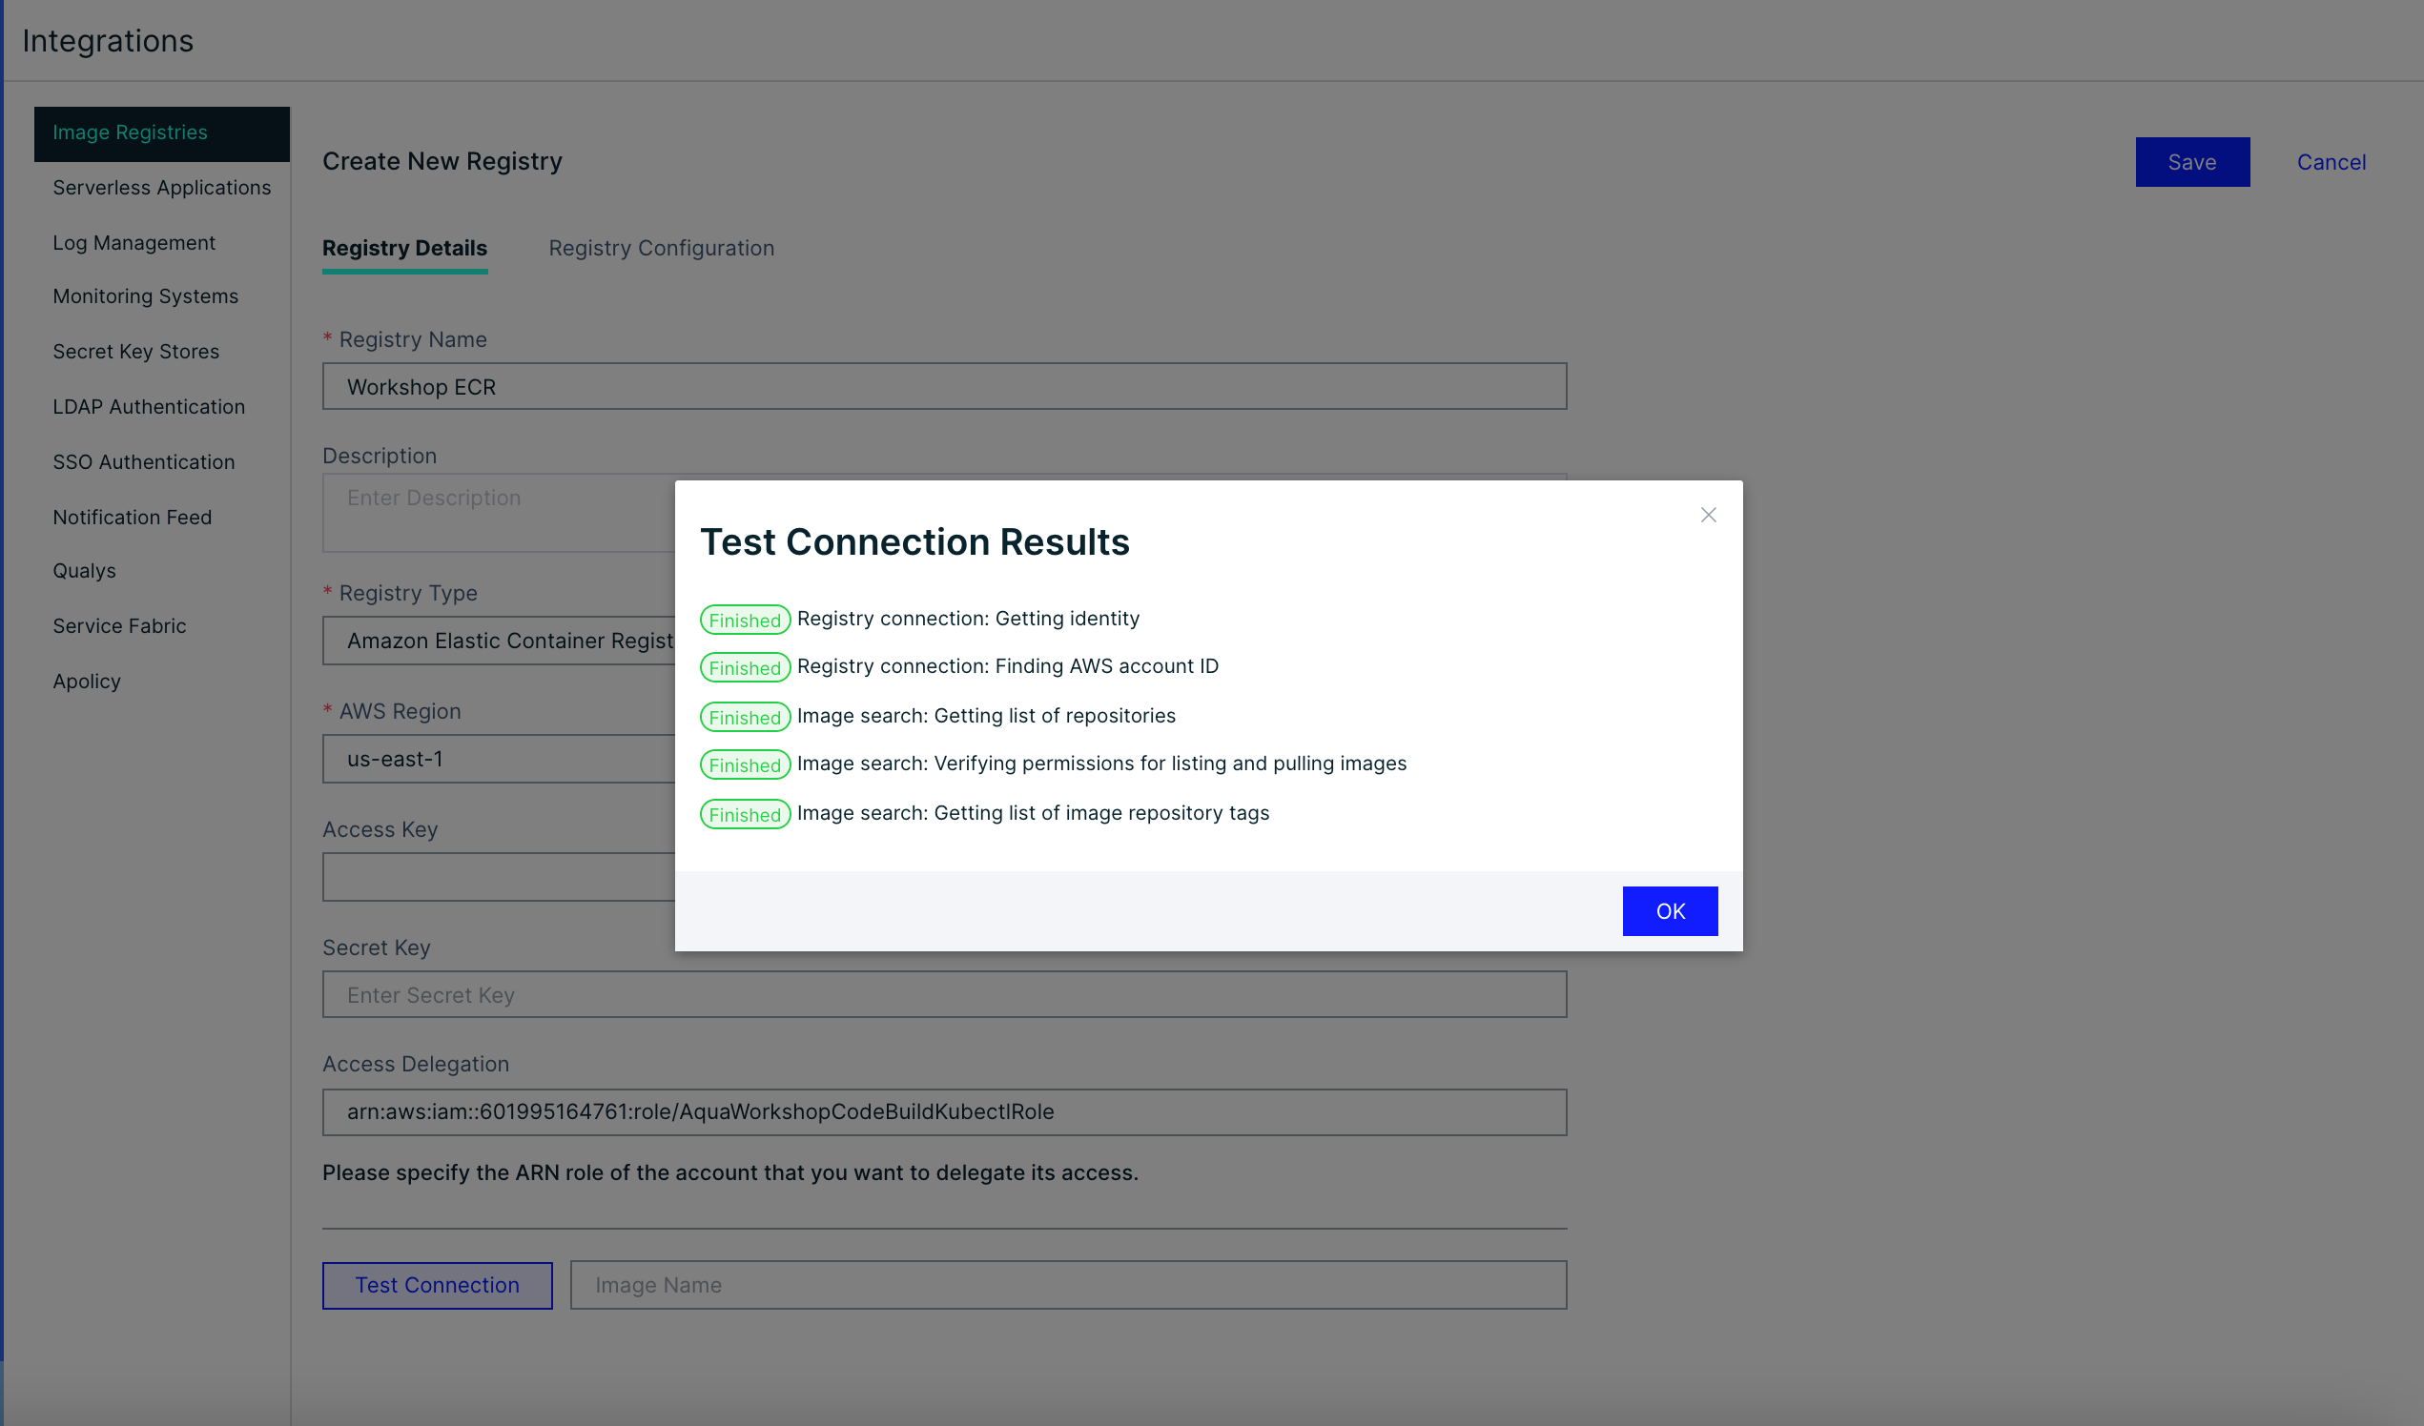Click the Test Connection button
The height and width of the screenshot is (1426, 2424).
[x=438, y=1285]
